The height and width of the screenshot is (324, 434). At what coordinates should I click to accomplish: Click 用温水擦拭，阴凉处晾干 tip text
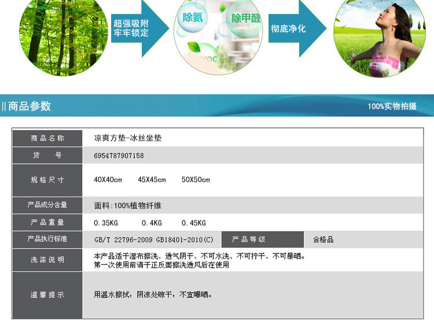(153, 294)
